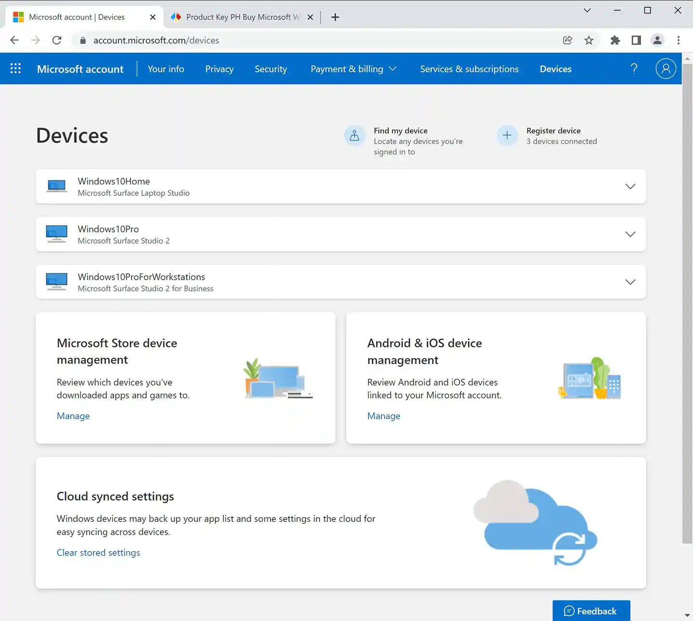Click the cloud sync illustration

535,523
